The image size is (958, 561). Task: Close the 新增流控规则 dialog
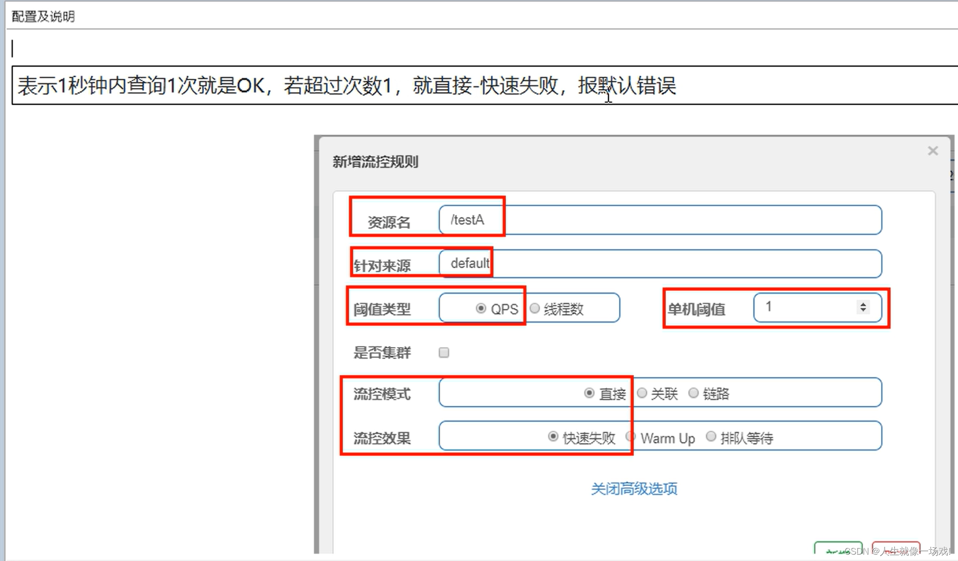pos(933,151)
